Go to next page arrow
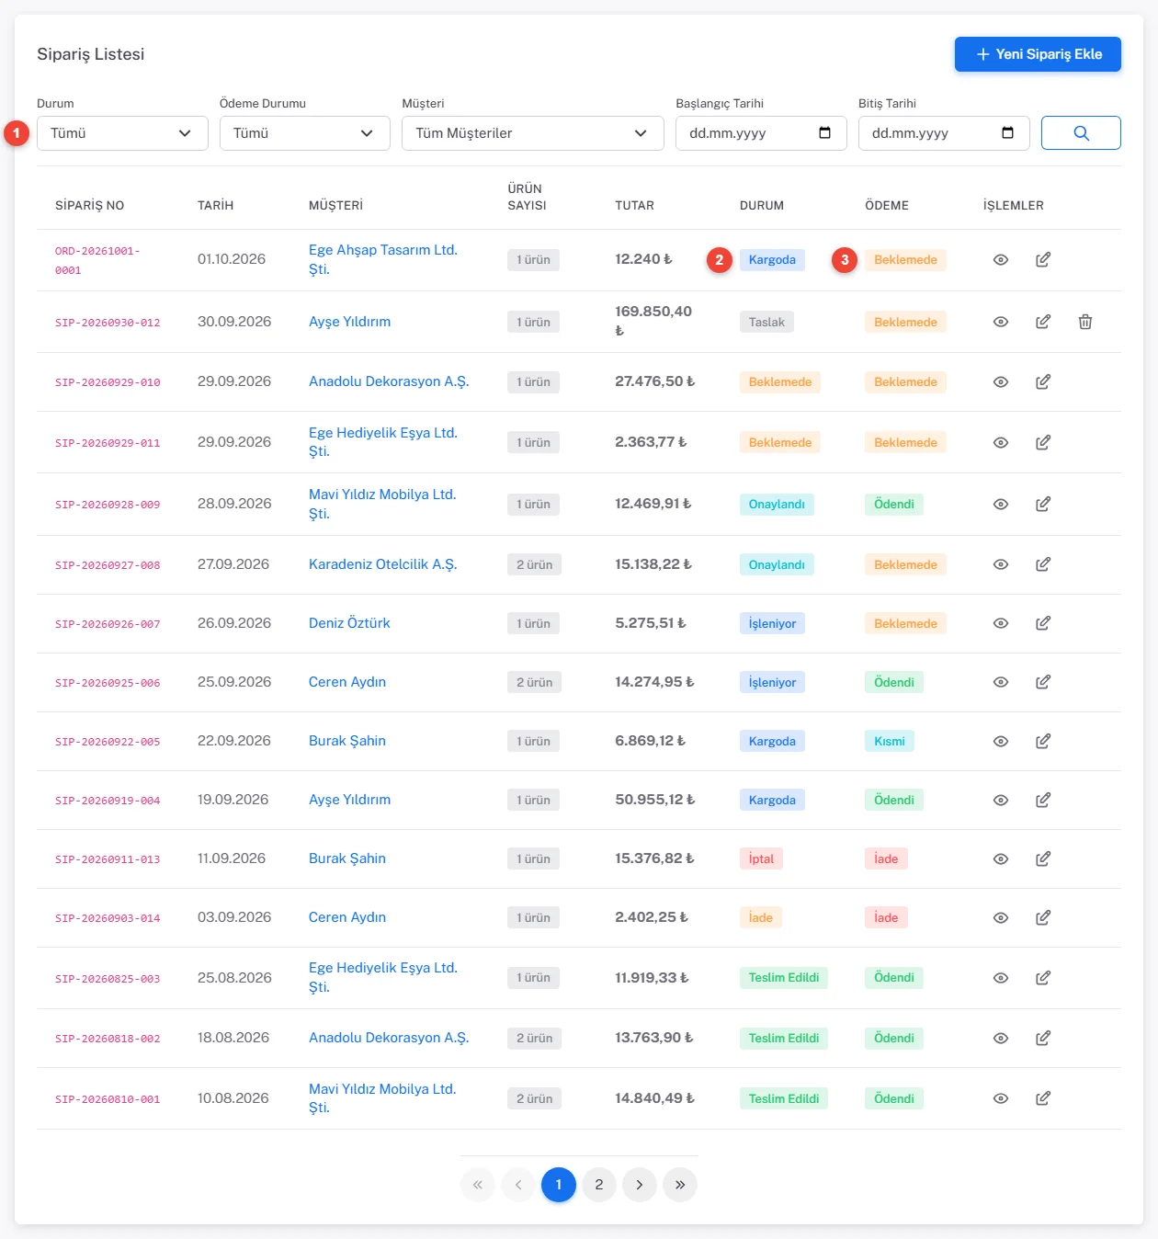This screenshot has height=1239, width=1158. pyautogui.click(x=640, y=1185)
